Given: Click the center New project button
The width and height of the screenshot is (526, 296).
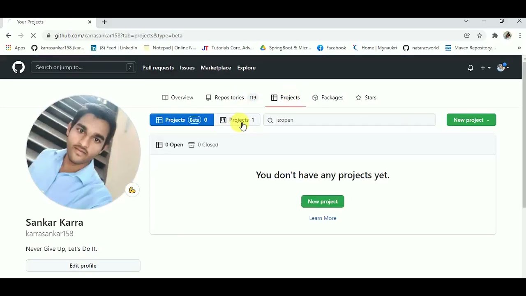Looking at the screenshot, I should 323,201.
